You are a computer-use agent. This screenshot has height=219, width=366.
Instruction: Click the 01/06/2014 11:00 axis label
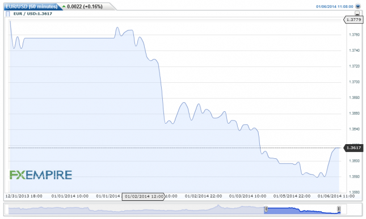336,196
